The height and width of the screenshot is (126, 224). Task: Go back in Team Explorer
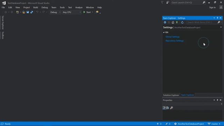click(165, 22)
